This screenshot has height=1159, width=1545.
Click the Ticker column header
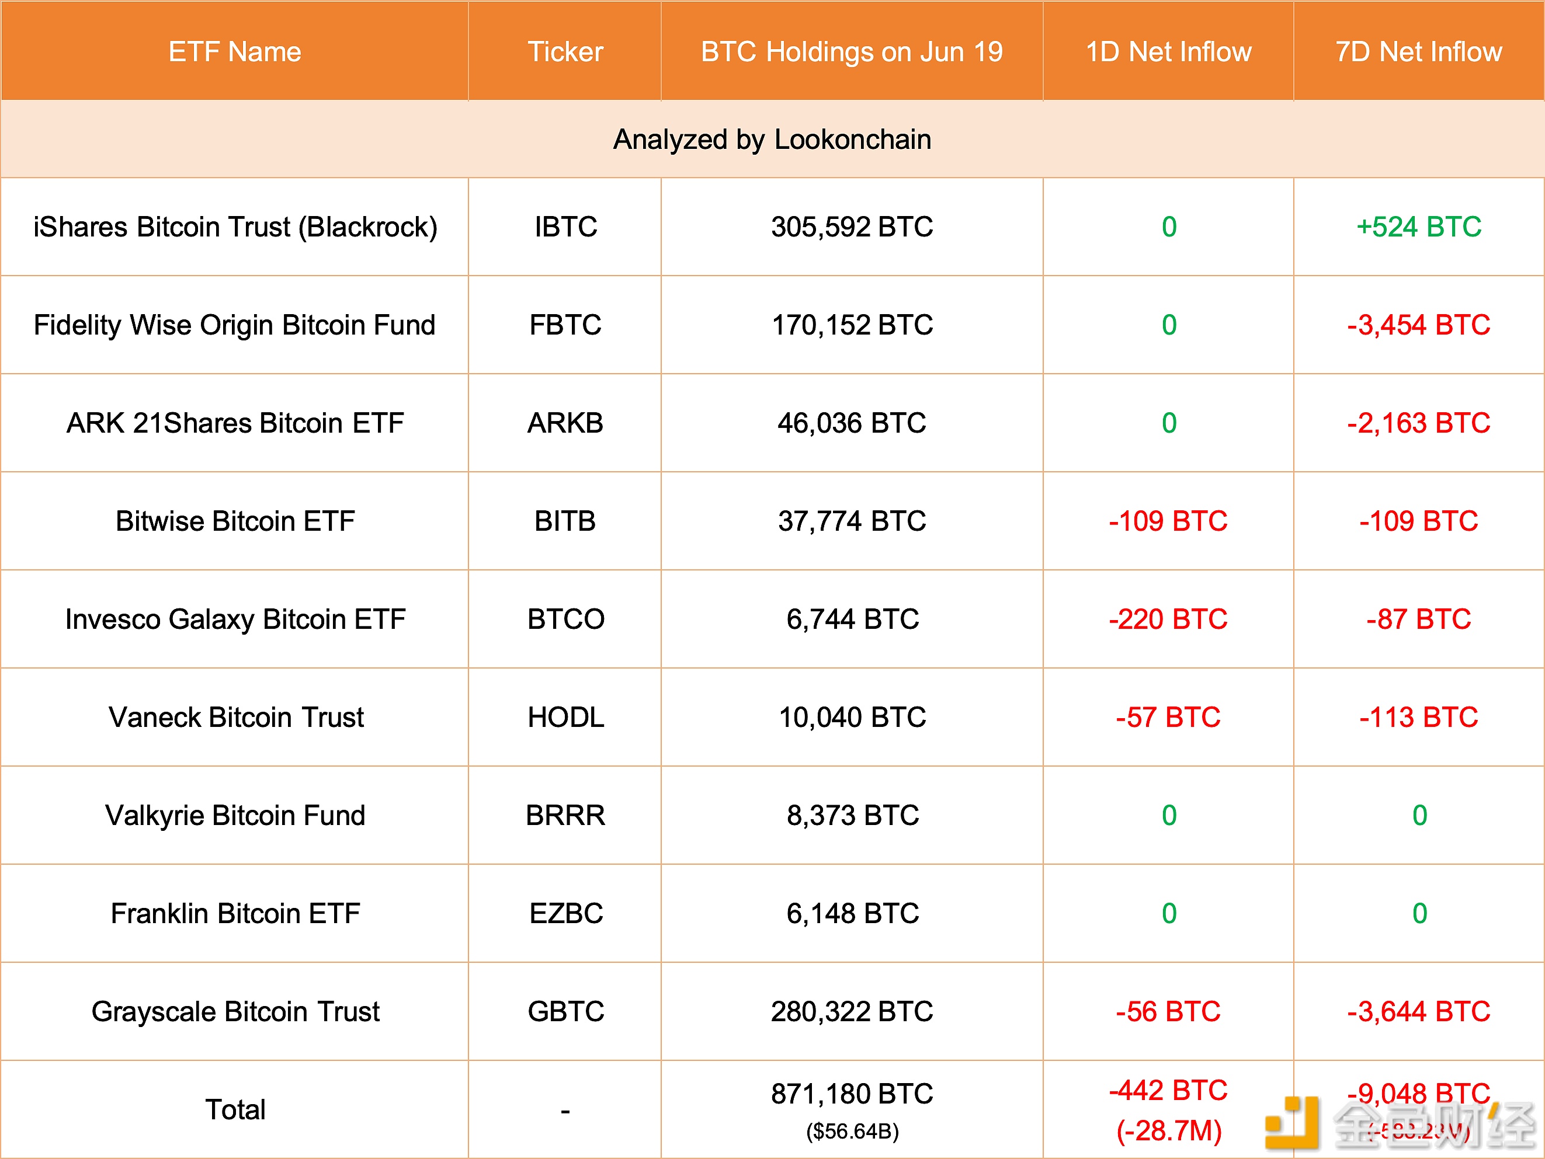pos(565,51)
